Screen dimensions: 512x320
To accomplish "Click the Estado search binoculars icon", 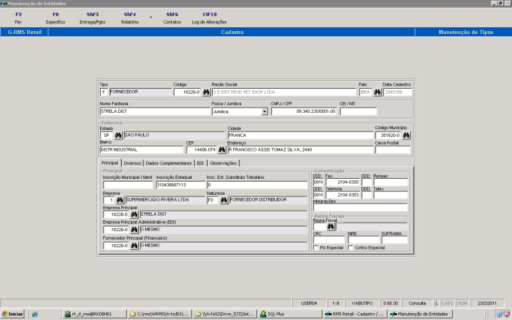I will tap(118, 136).
